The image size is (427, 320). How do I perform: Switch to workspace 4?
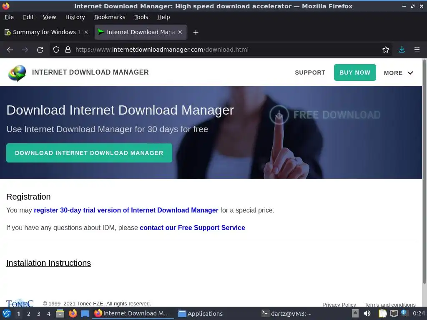pos(49,314)
